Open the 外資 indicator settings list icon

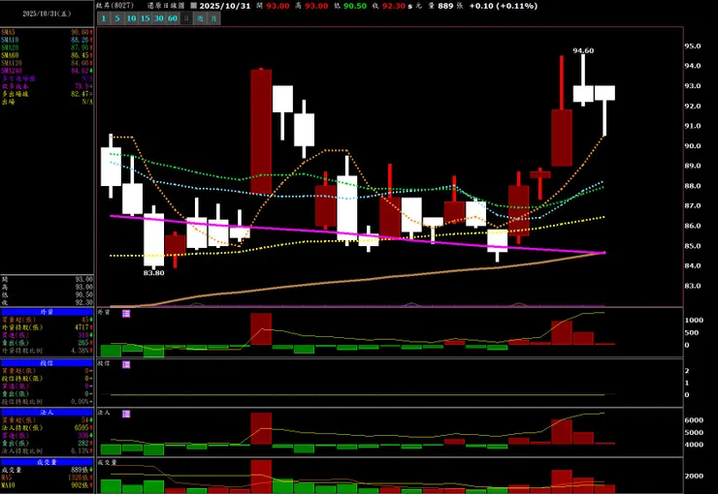[x=126, y=314]
